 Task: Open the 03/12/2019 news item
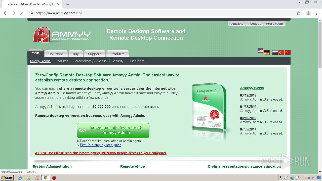coord(248,95)
